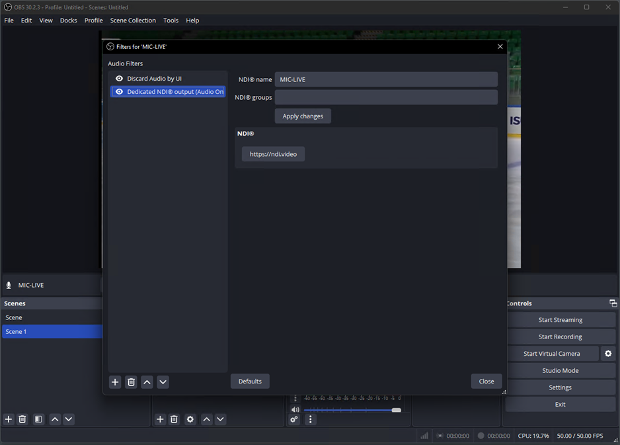Image resolution: width=620 pixels, height=445 pixels.
Task: Mute the audio mixer speaker icon
Action: click(x=295, y=410)
